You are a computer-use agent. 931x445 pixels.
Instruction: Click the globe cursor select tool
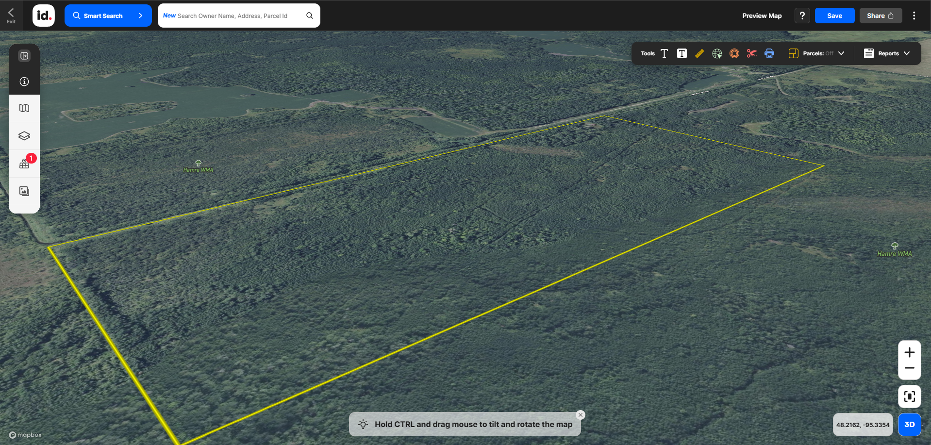(717, 53)
